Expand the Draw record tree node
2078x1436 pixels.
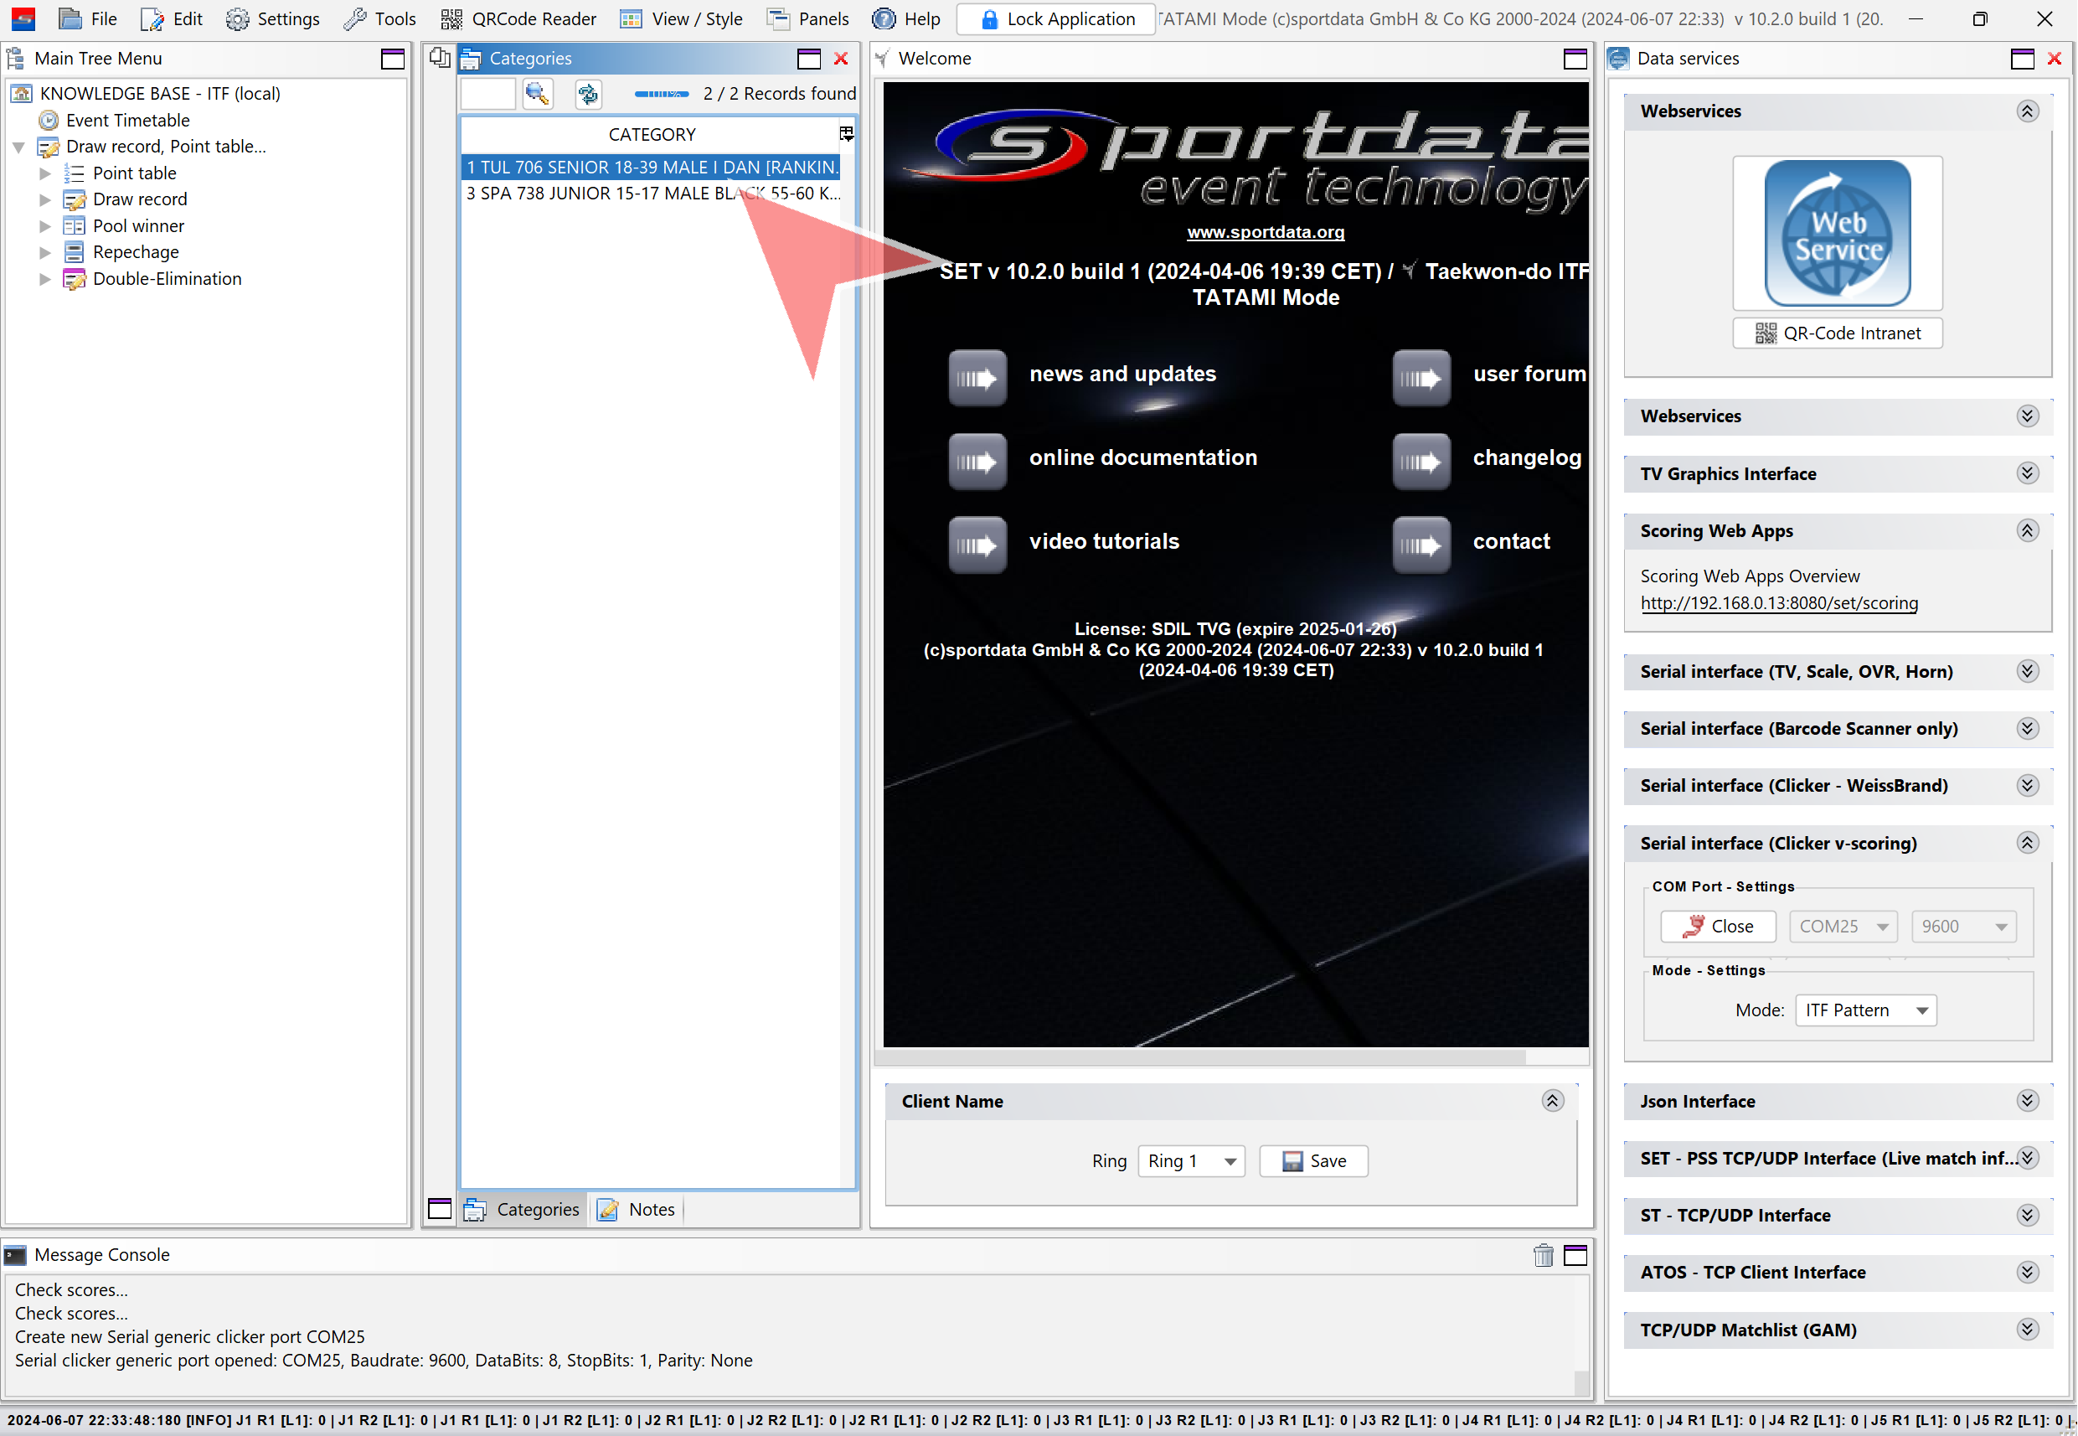pyautogui.click(x=45, y=199)
